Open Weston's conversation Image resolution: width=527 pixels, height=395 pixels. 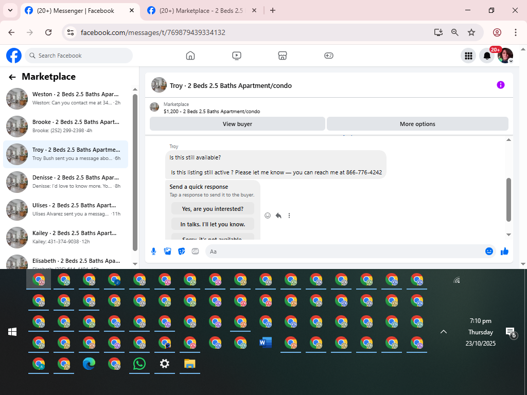click(x=66, y=98)
